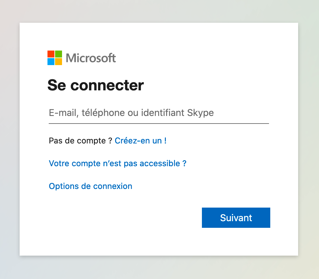Click the Microsoft four-square logo

pos(55,58)
